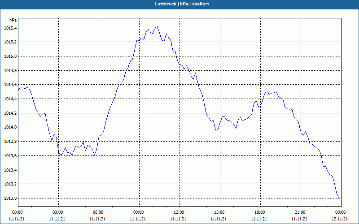Click the 12.11.21 date label
The image size is (359, 224).
pos(340,219)
